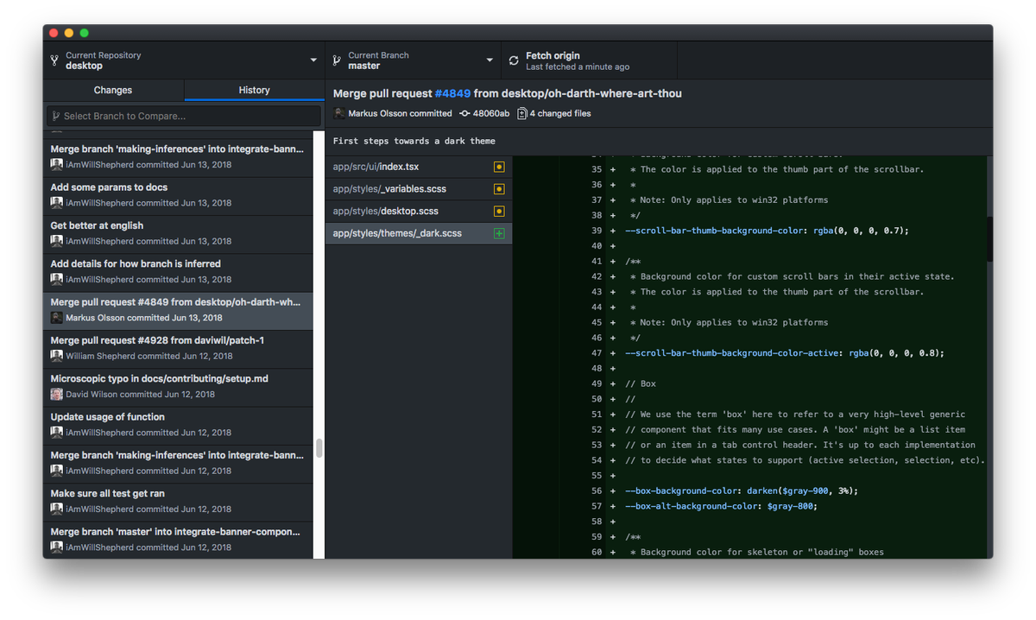Open the Current Branch dropdown arrow

click(490, 60)
